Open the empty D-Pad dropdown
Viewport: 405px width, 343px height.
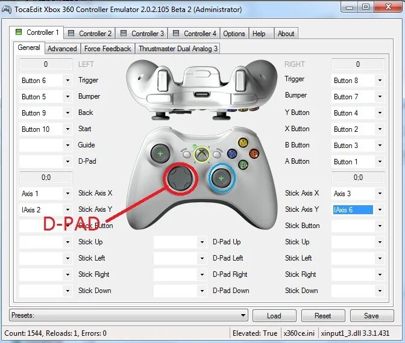click(x=67, y=162)
